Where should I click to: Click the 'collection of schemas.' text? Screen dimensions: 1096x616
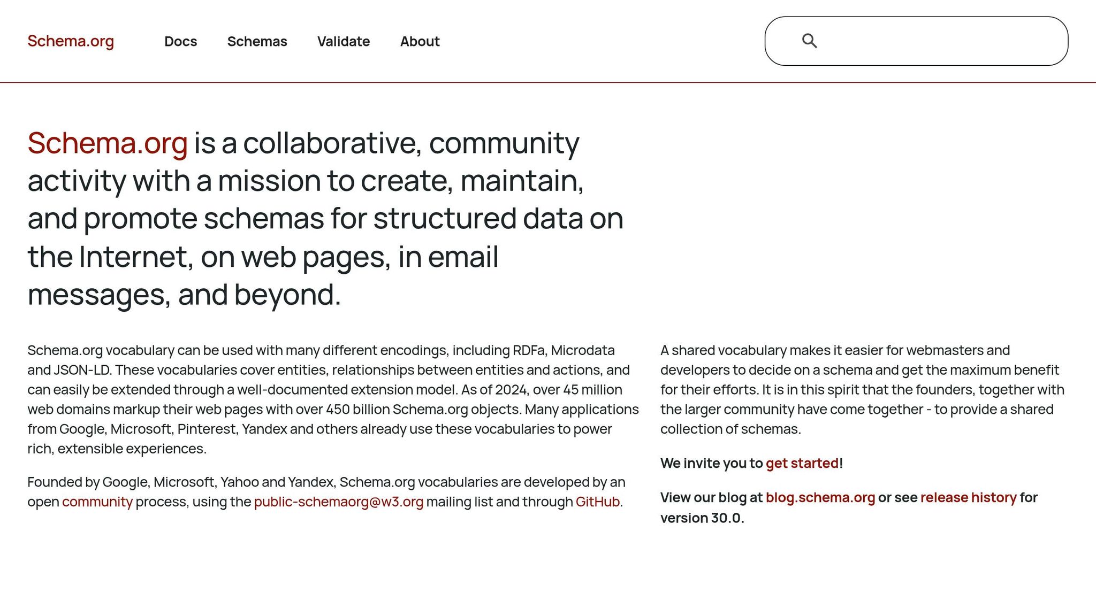point(730,429)
